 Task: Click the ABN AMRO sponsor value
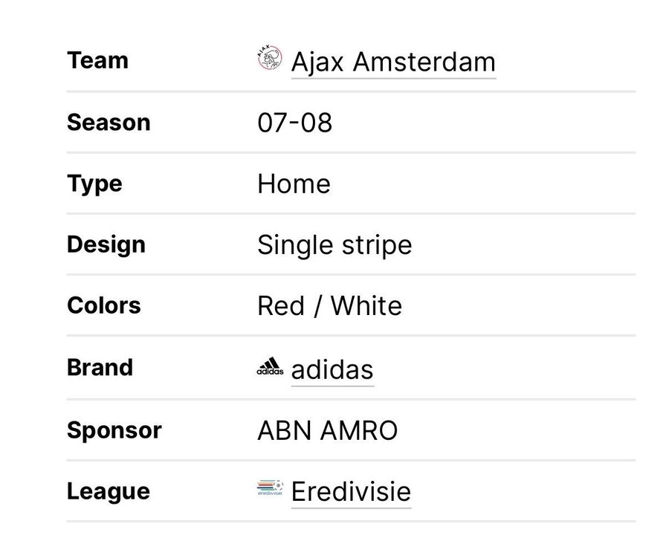coord(327,430)
